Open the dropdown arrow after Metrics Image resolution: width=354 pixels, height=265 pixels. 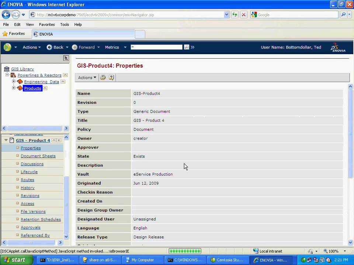pyautogui.click(x=125, y=47)
